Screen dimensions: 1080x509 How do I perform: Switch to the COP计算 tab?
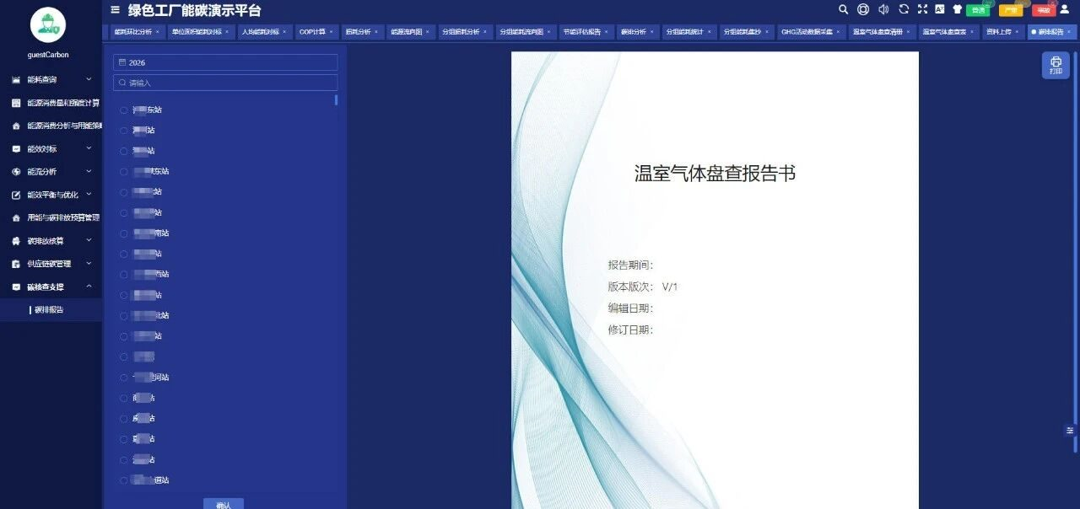point(316,31)
